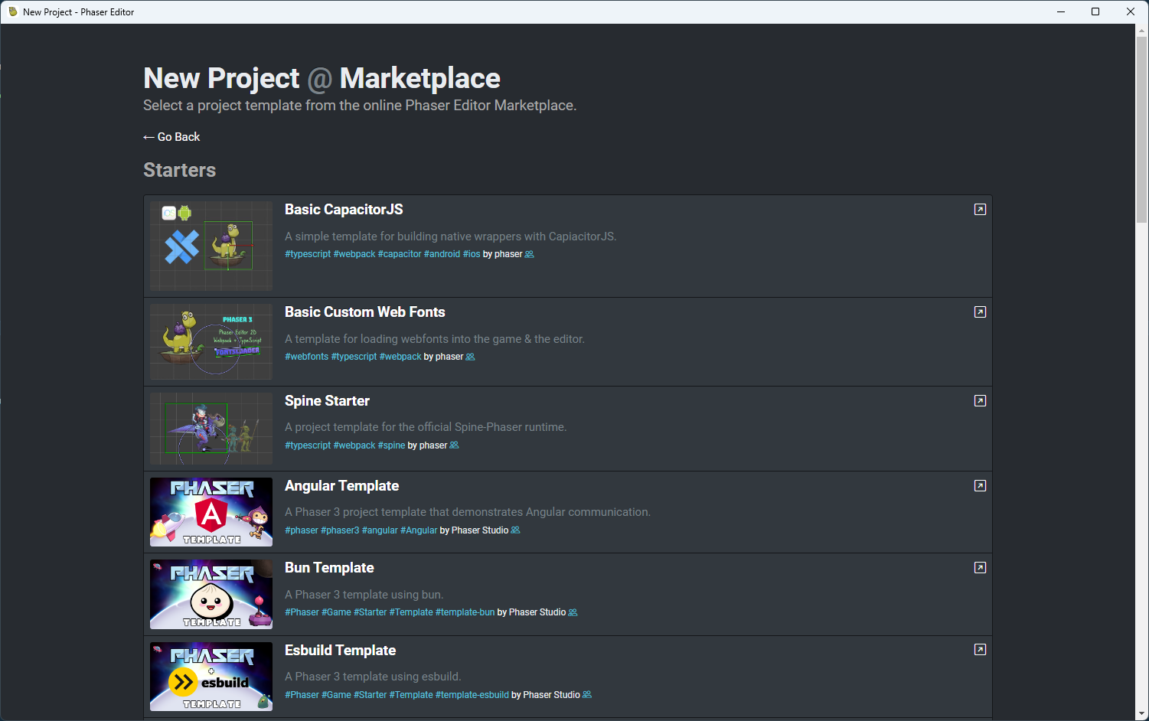1149x721 pixels.
Task: Maximize the Phaser Editor window
Action: point(1095,11)
